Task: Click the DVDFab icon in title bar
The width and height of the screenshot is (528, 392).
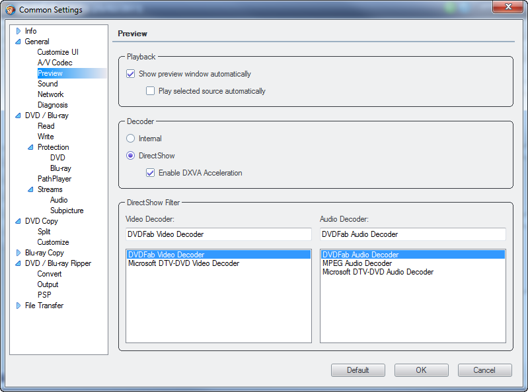Action: (11, 10)
